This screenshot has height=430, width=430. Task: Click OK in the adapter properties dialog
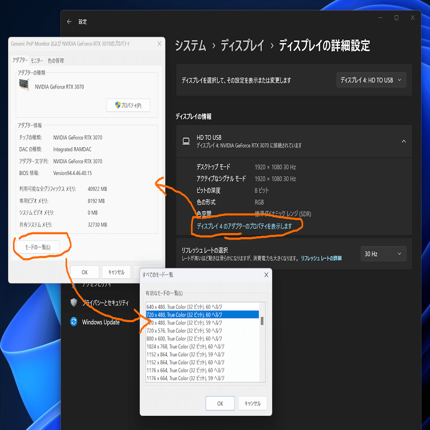click(84, 272)
